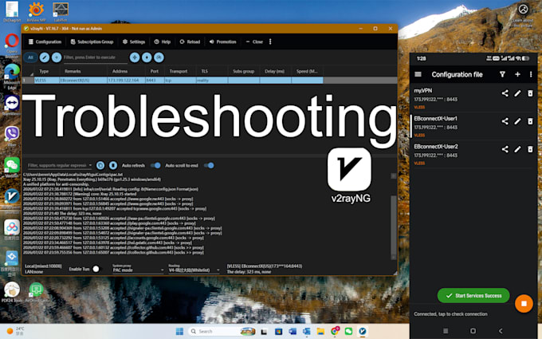
Task: Sort server list by the Port column
Action: click(155, 71)
